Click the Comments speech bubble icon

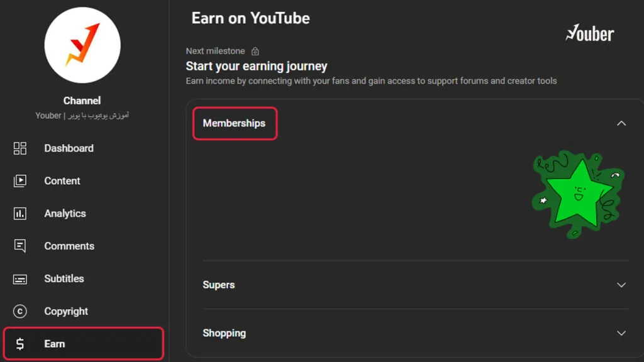coord(19,246)
